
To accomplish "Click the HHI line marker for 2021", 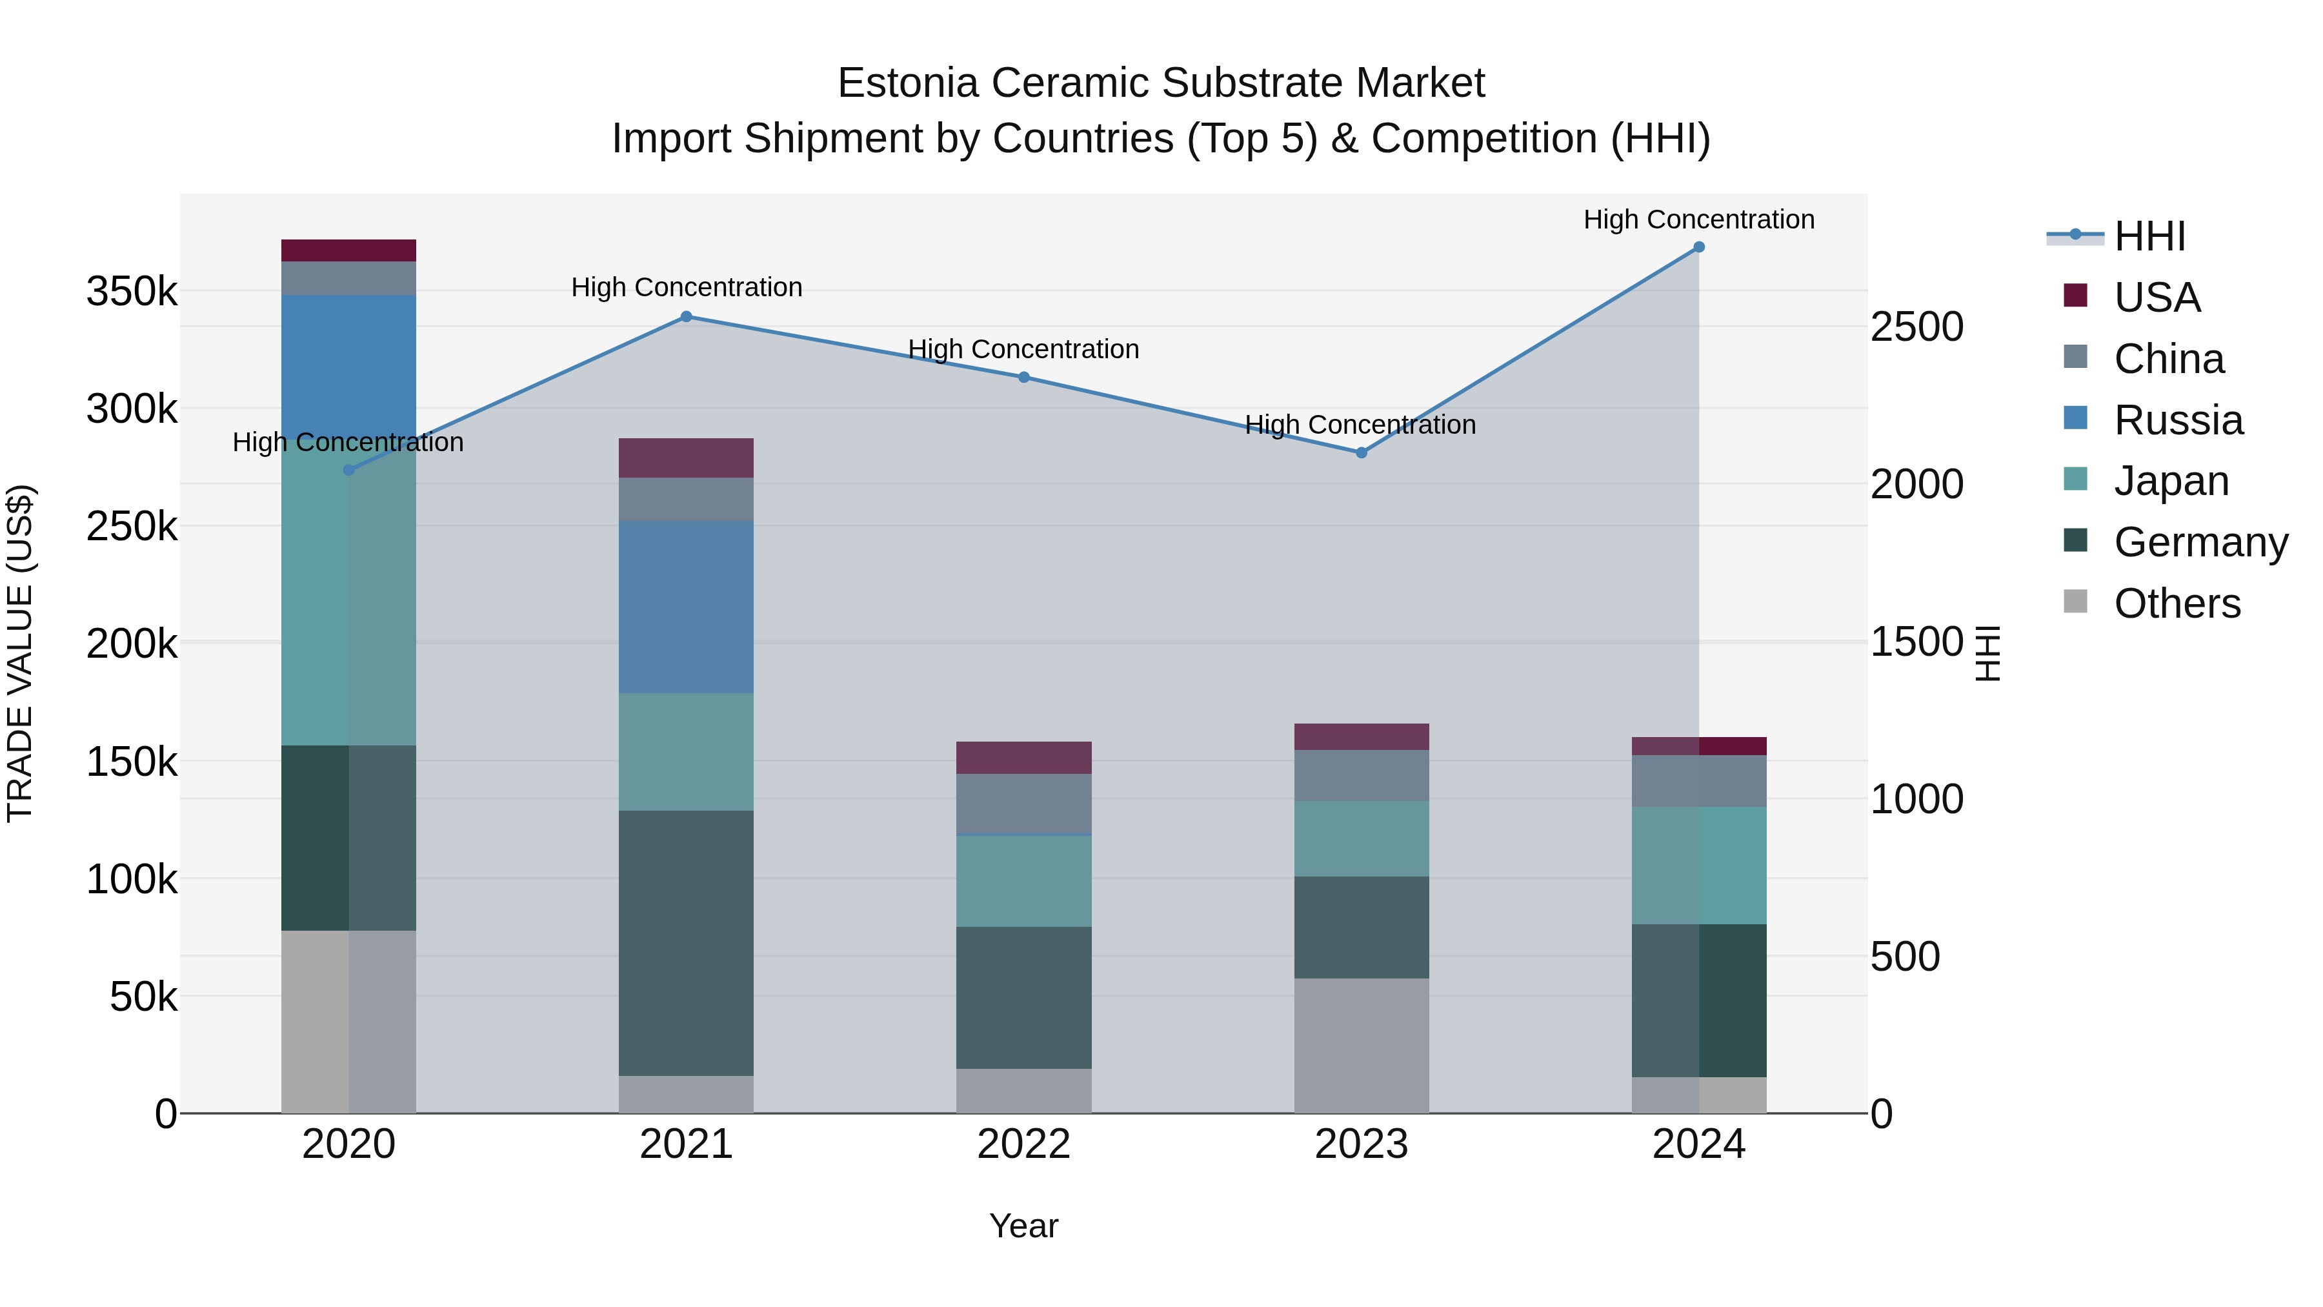I will click(687, 317).
